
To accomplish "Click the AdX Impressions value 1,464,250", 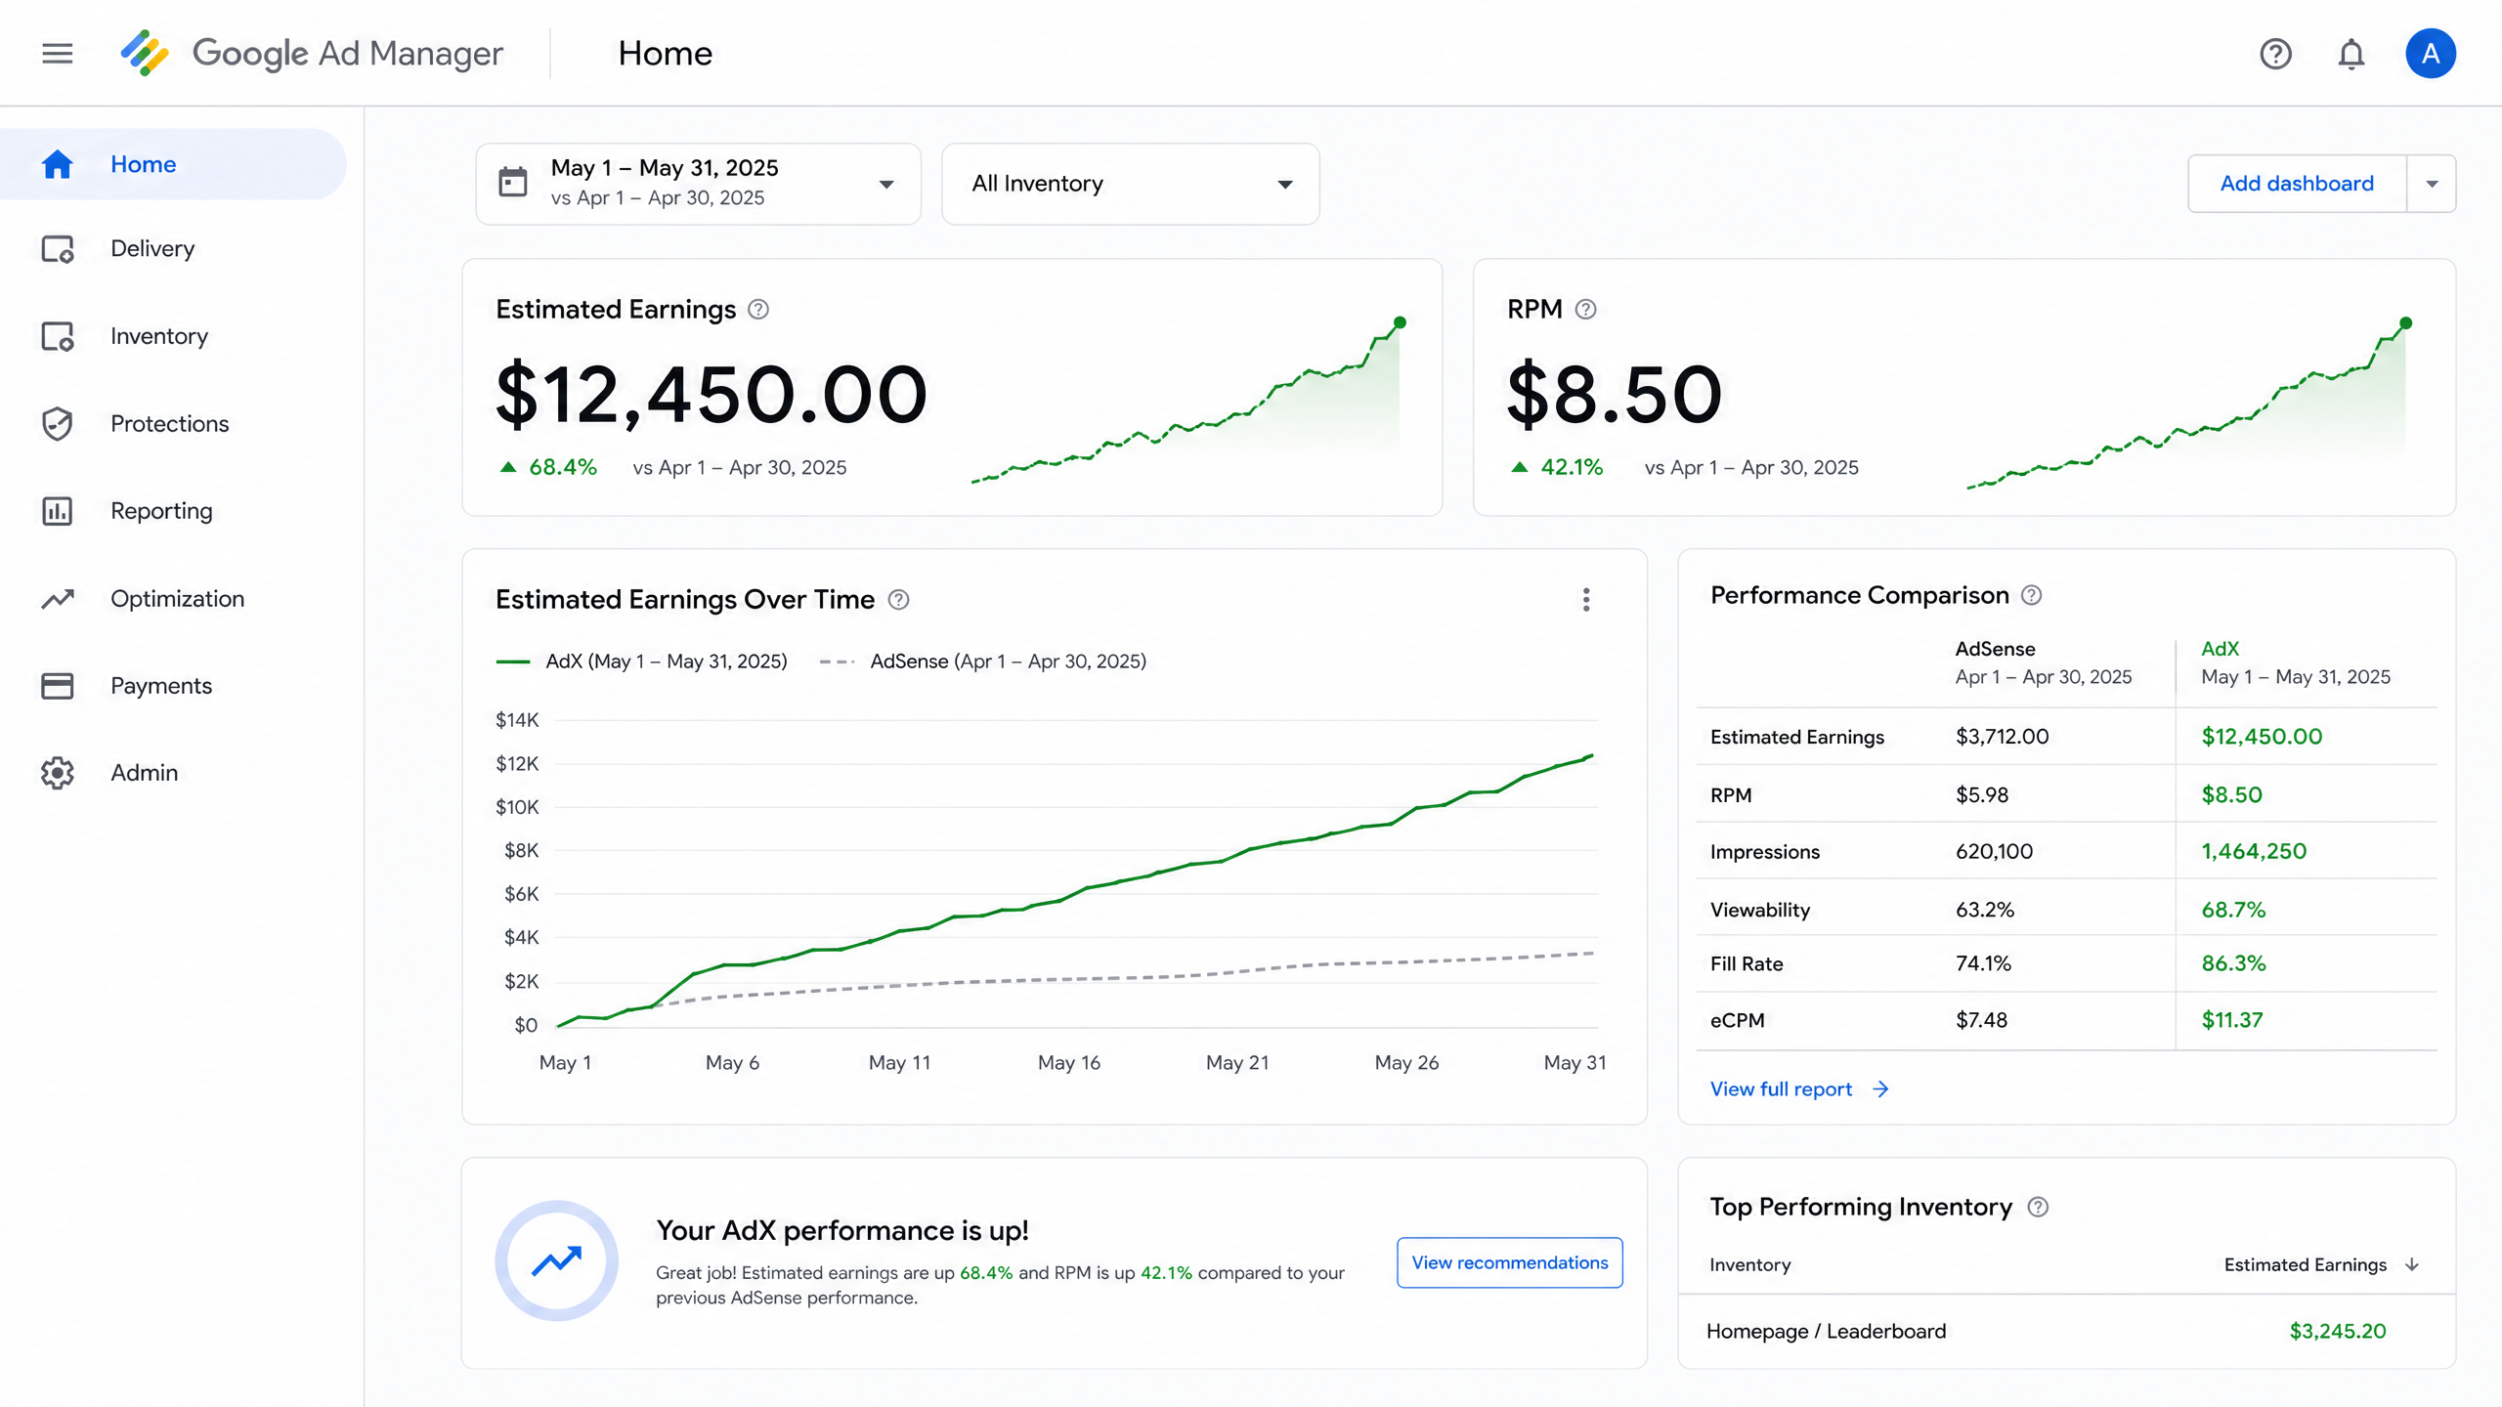I will tap(2254, 851).
